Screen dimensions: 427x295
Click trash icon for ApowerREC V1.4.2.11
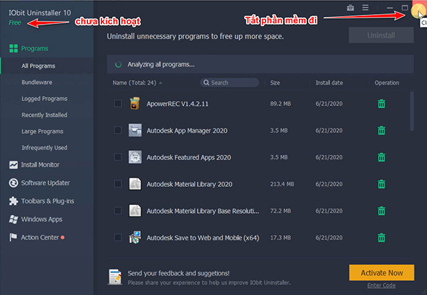coord(382,103)
